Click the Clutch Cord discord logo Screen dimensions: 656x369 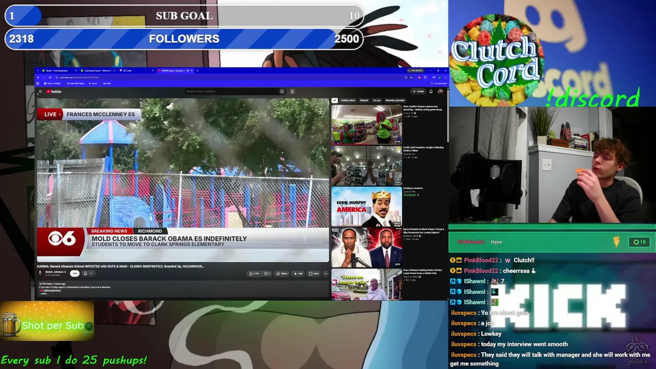pyautogui.click(x=496, y=61)
